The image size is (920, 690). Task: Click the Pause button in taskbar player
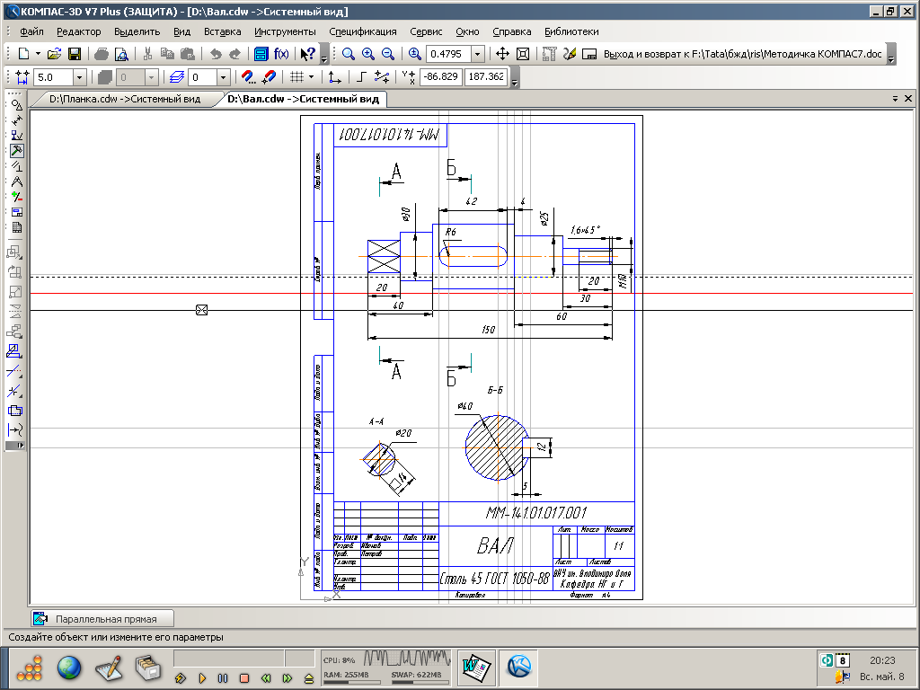tap(223, 678)
